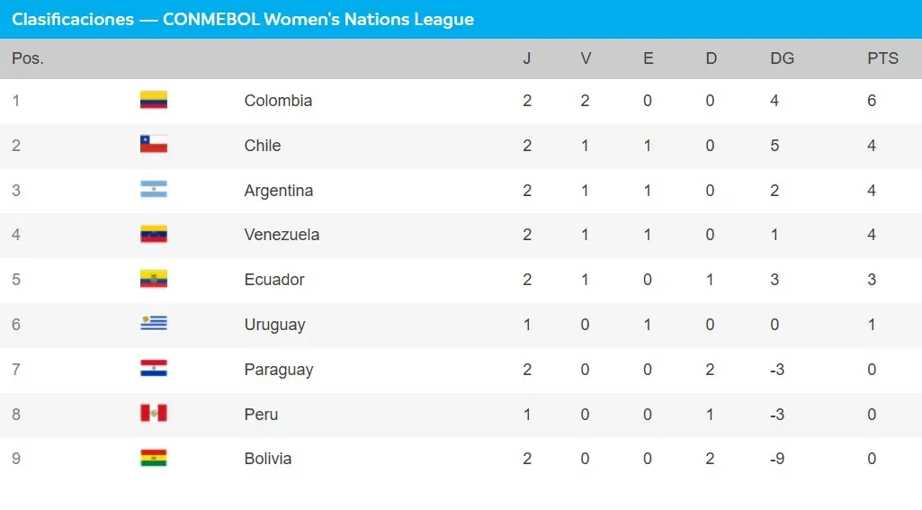922x510 pixels.
Task: Click Colombia's 6 points value
Action: 872,101
